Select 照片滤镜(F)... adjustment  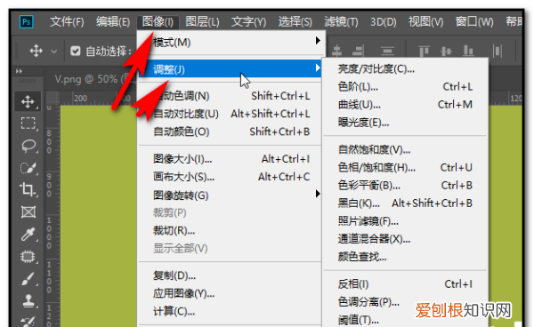405,221
